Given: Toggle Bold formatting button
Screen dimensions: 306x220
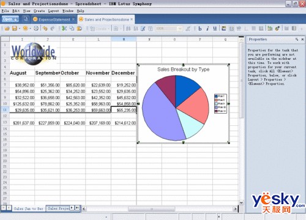Looking at the screenshot, I should click(x=200, y=29).
